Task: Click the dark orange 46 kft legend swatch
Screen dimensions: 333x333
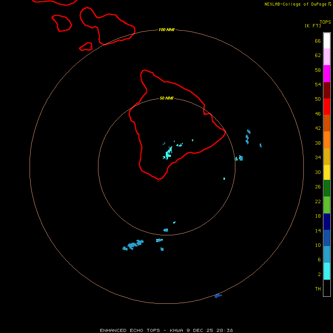Action: (x=327, y=123)
